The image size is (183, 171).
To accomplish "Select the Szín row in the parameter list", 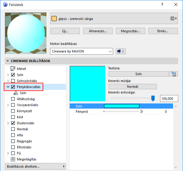I will 121,106.
